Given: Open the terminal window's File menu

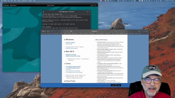Looking at the screenshot, I should coord(43,14).
